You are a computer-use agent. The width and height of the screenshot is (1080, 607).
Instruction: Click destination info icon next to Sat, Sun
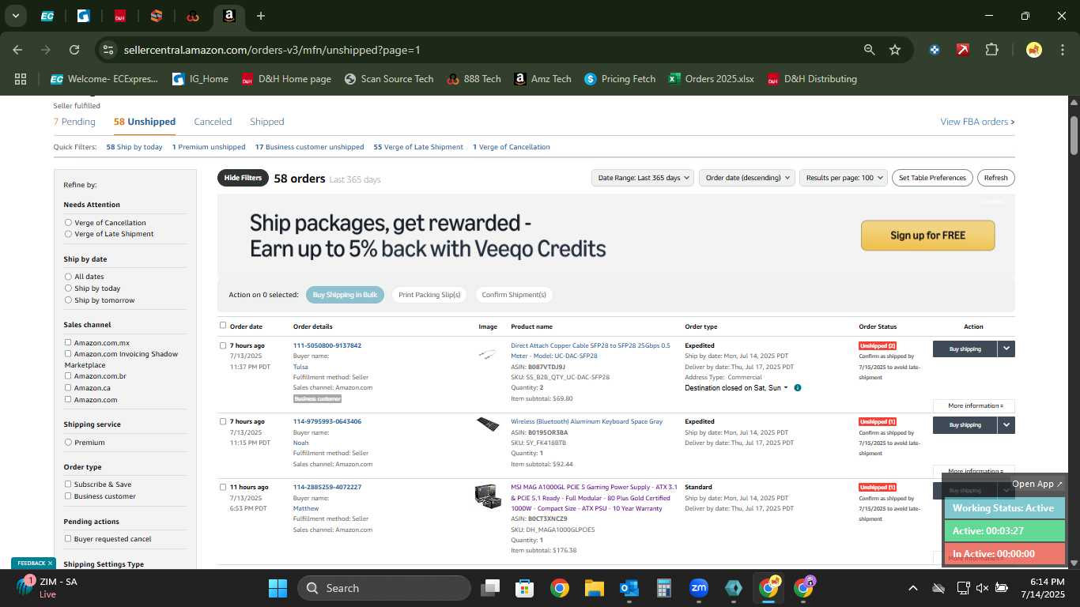(x=797, y=388)
